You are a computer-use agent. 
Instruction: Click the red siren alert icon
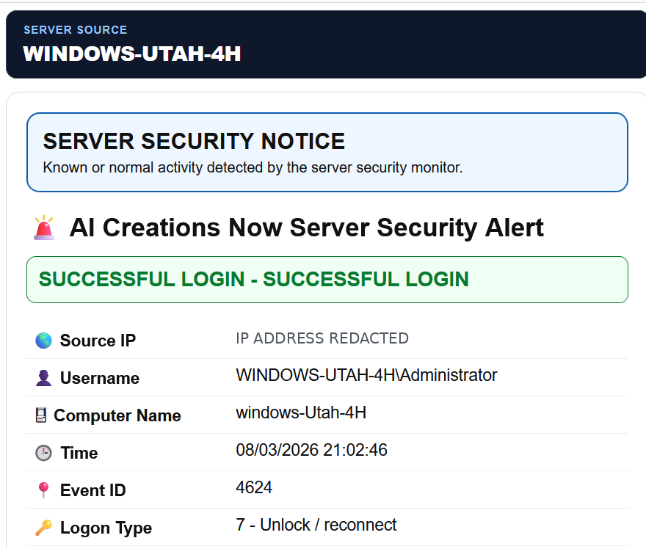(x=43, y=228)
